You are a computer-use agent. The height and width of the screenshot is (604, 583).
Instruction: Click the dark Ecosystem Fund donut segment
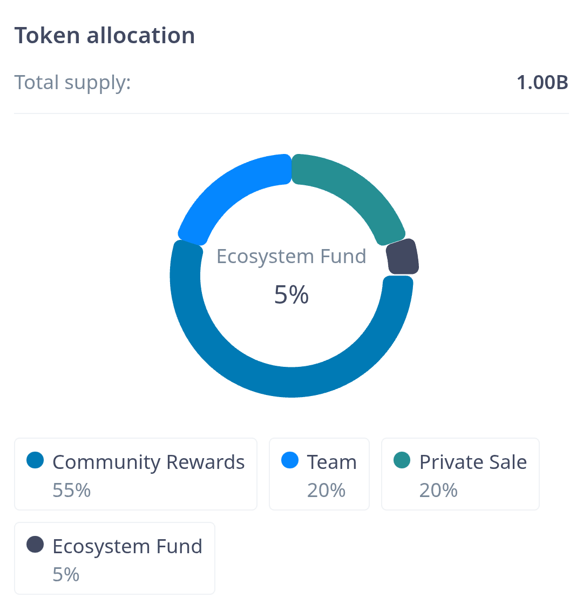pos(403,257)
